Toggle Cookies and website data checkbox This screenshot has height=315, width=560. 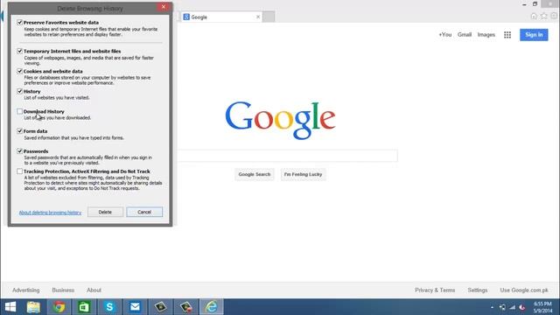pyautogui.click(x=19, y=71)
